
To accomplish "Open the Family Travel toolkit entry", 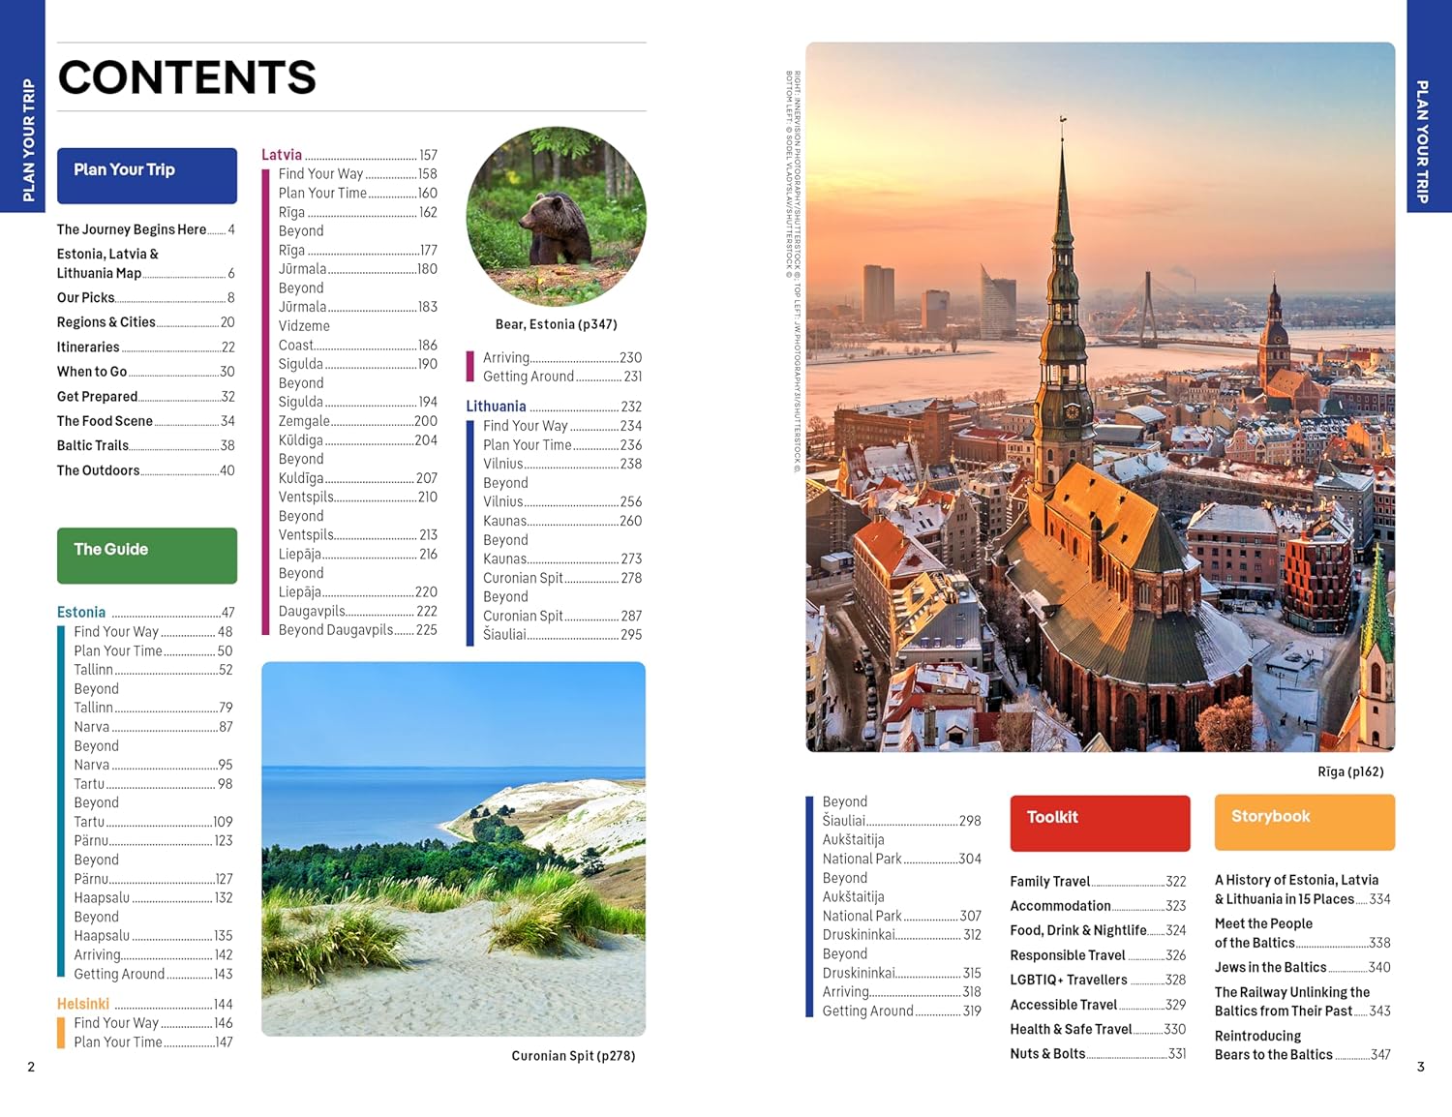I will (1049, 881).
